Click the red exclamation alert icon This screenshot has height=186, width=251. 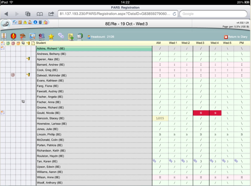13,36
